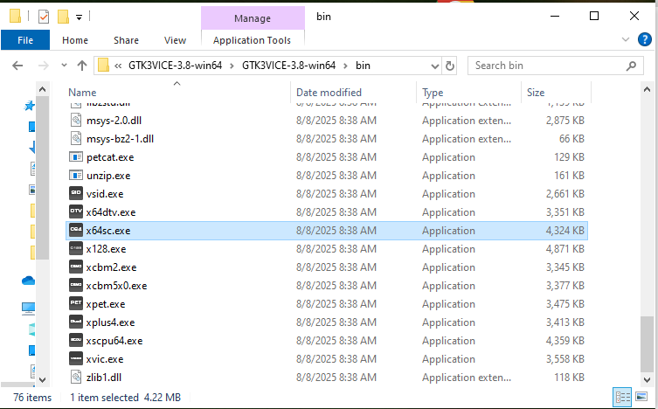The image size is (658, 409).
Task: Click the xpet.exe PET icon
Action: [76, 304]
